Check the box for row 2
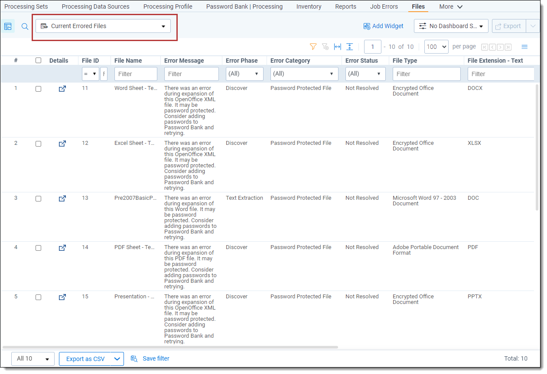 pos(38,144)
